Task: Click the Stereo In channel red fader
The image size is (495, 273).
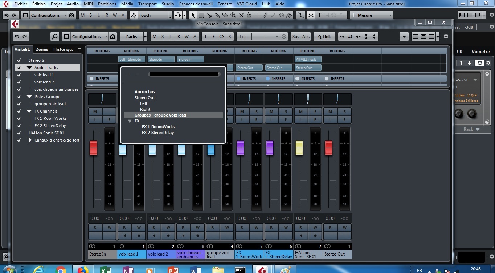Action: click(x=93, y=148)
